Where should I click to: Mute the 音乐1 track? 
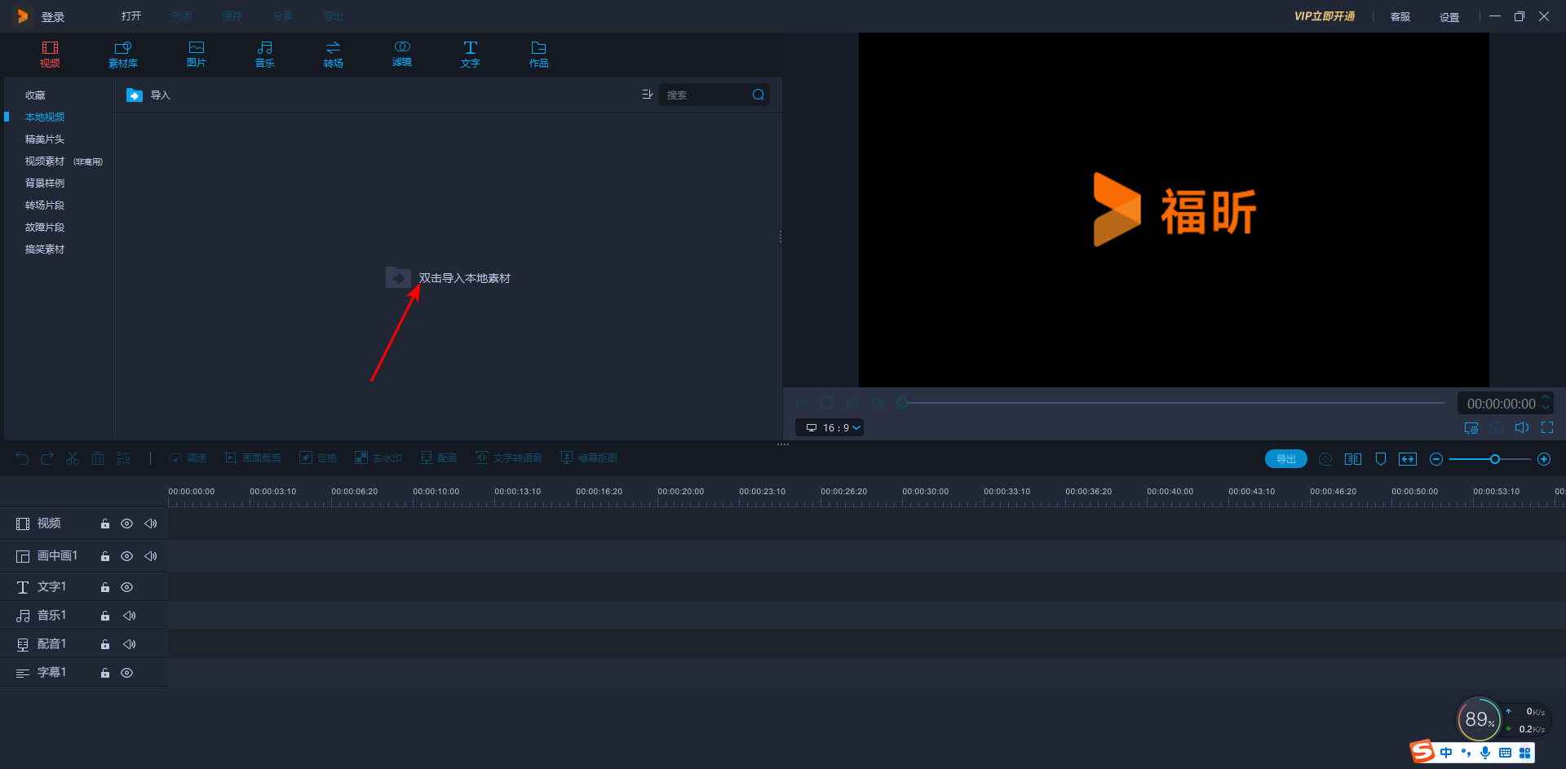click(129, 616)
